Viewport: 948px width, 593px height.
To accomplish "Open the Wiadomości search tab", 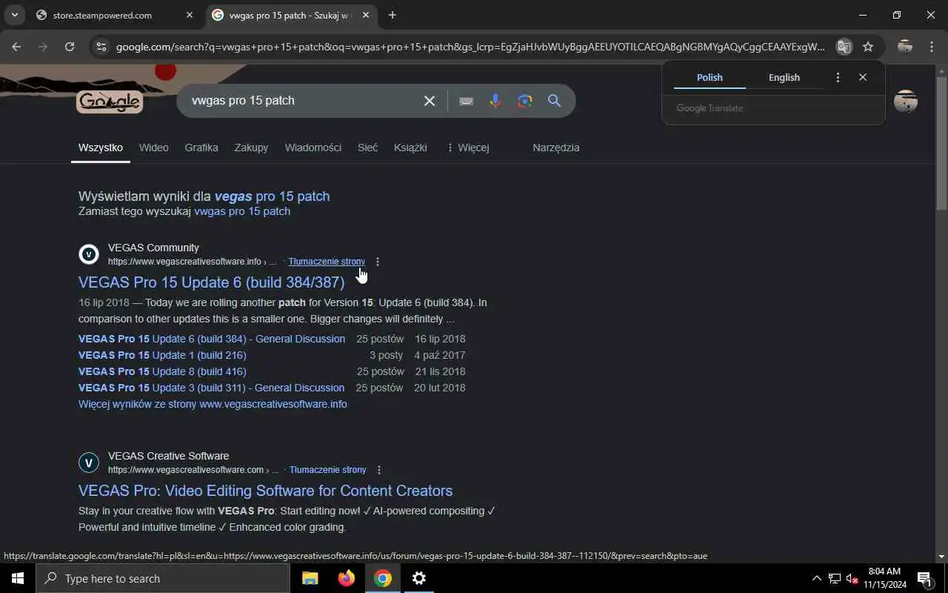I will [x=313, y=148].
